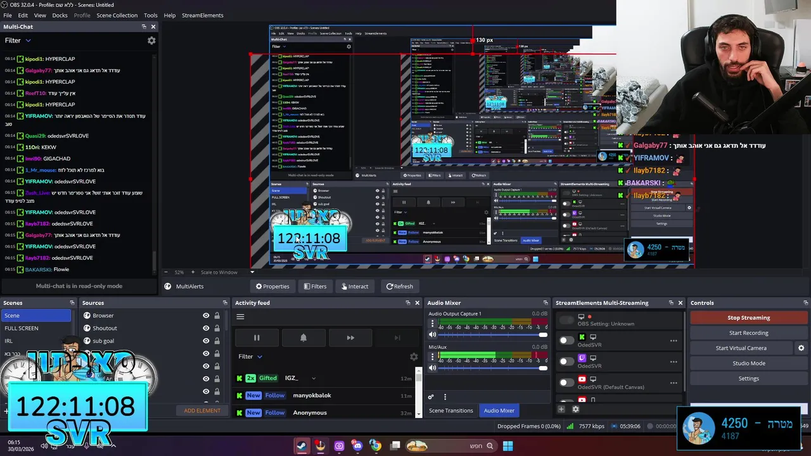Switch to the Audio Mixer tab
Viewport: 811px width, 456px height.
[499, 410]
